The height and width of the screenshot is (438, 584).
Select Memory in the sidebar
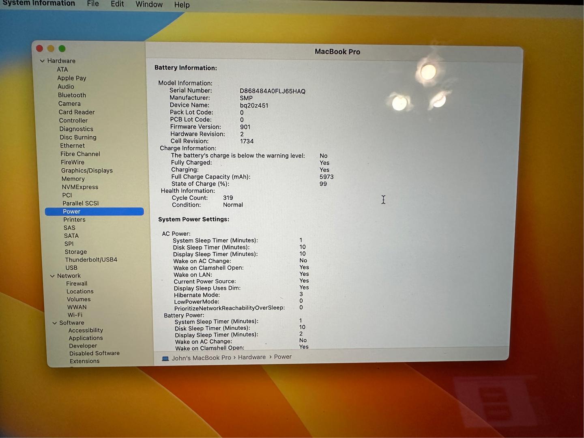(x=73, y=179)
